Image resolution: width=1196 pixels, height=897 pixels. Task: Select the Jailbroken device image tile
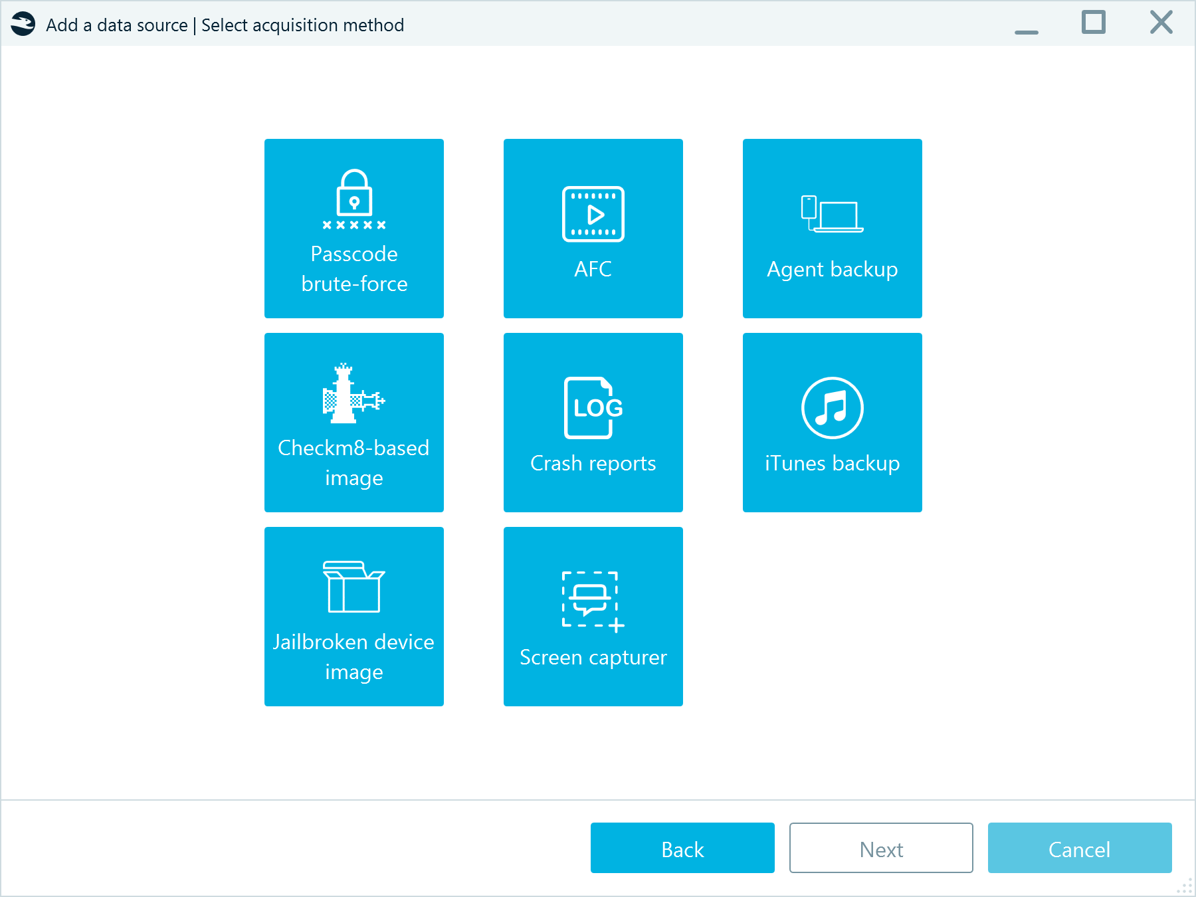click(354, 617)
